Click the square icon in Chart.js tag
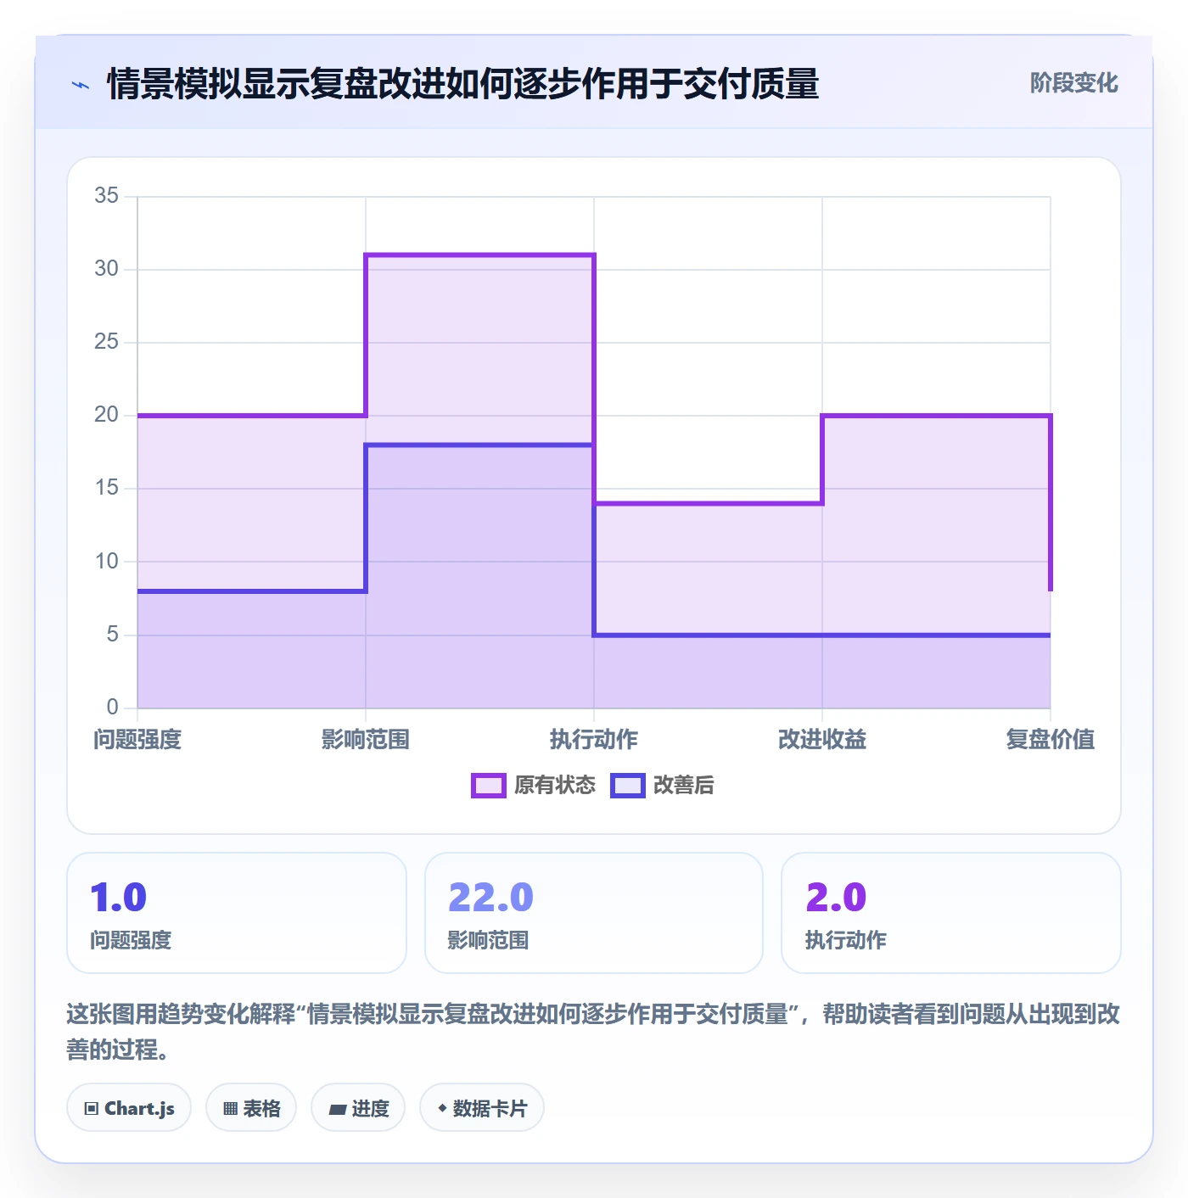The width and height of the screenshot is (1188, 1198). pyautogui.click(x=92, y=1109)
